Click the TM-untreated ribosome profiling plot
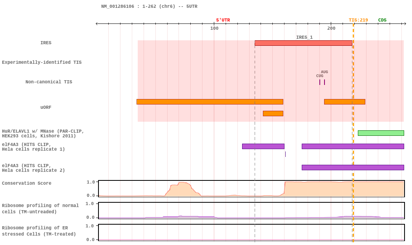Viewport: 412px width, 245px height. (251, 211)
